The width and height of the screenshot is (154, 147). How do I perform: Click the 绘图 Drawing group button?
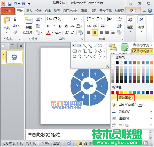point(130,24)
